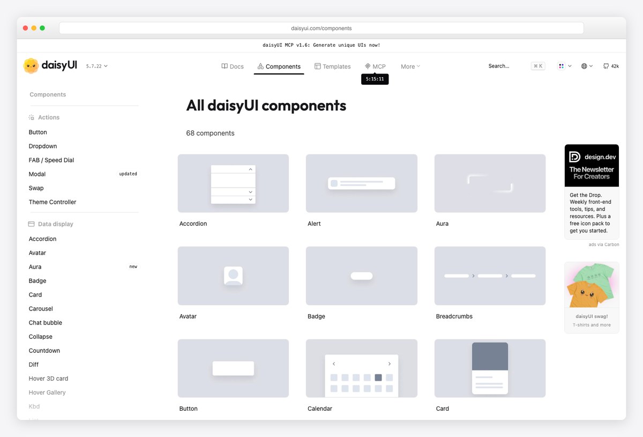Click the Breadcrumbs component thumbnail
The height and width of the screenshot is (437, 643).
click(490, 276)
